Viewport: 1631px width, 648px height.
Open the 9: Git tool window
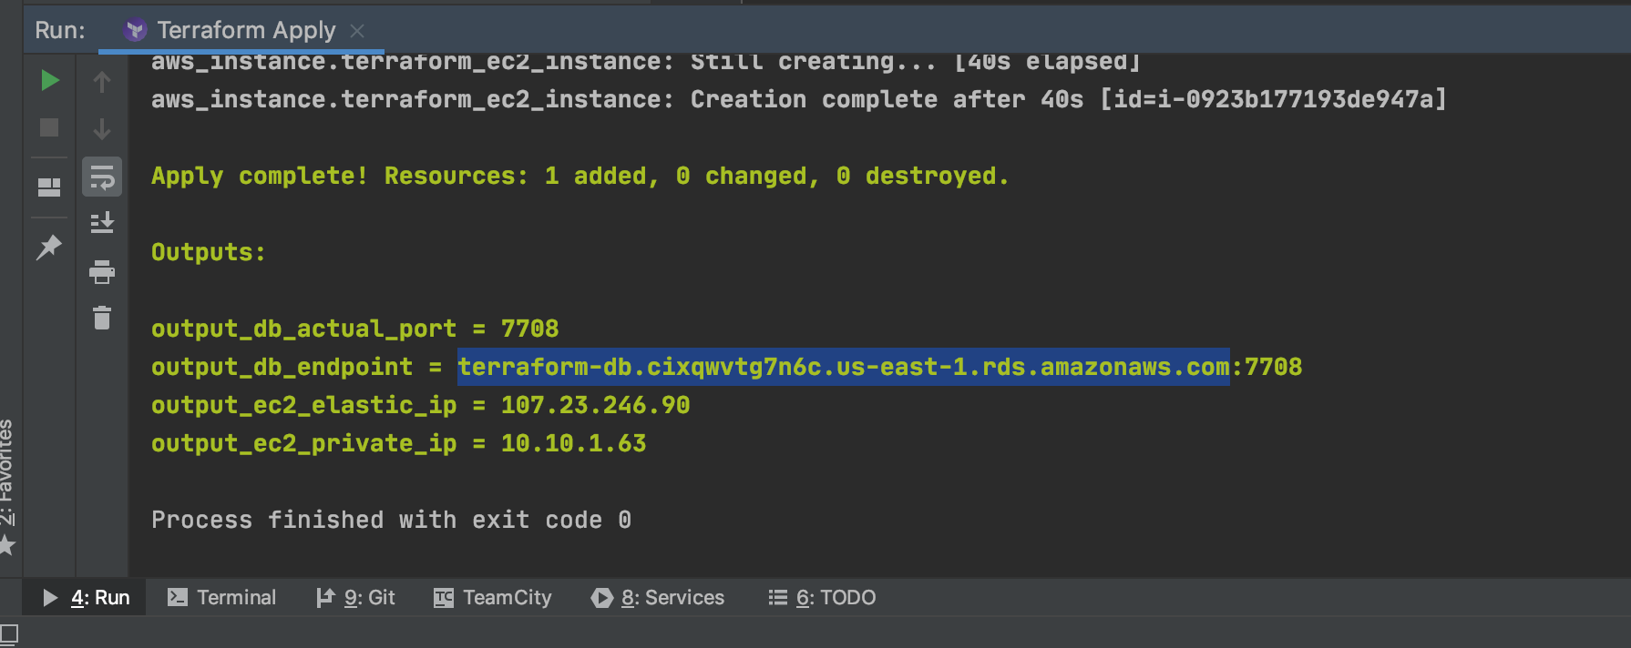pyautogui.click(x=355, y=597)
